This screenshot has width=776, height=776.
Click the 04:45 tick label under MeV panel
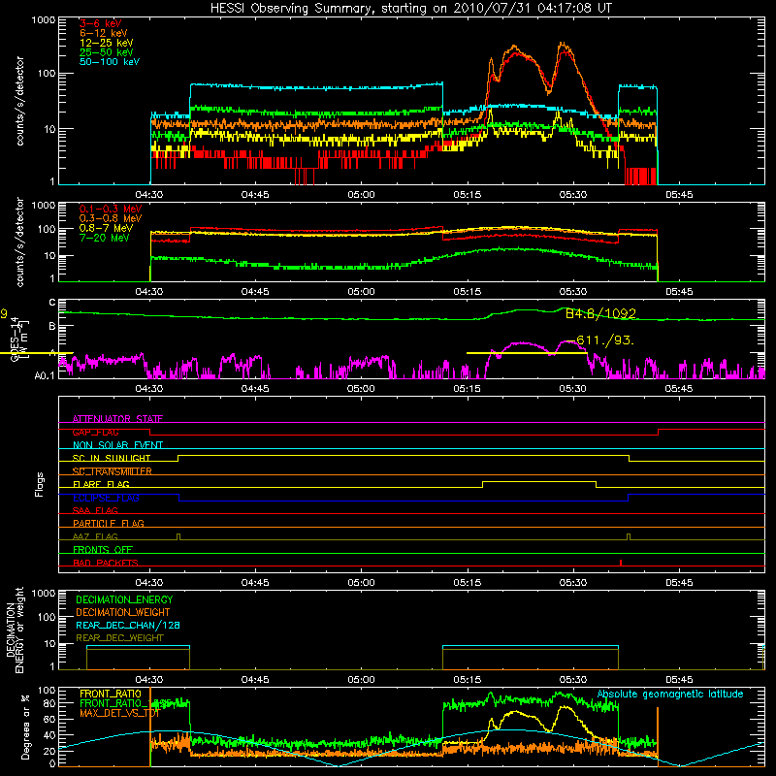click(255, 292)
